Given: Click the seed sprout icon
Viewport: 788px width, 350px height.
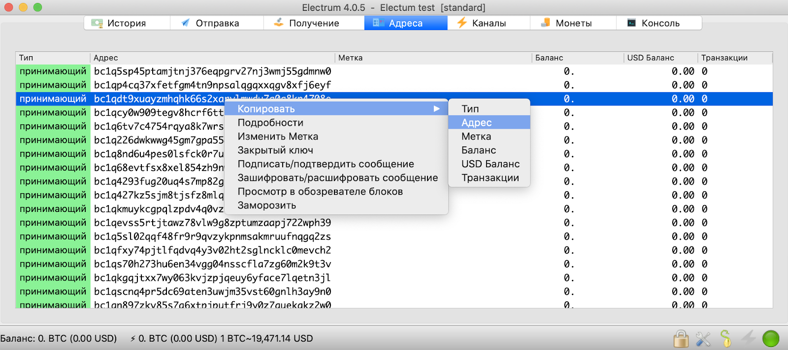Looking at the screenshot, I should coord(725,339).
